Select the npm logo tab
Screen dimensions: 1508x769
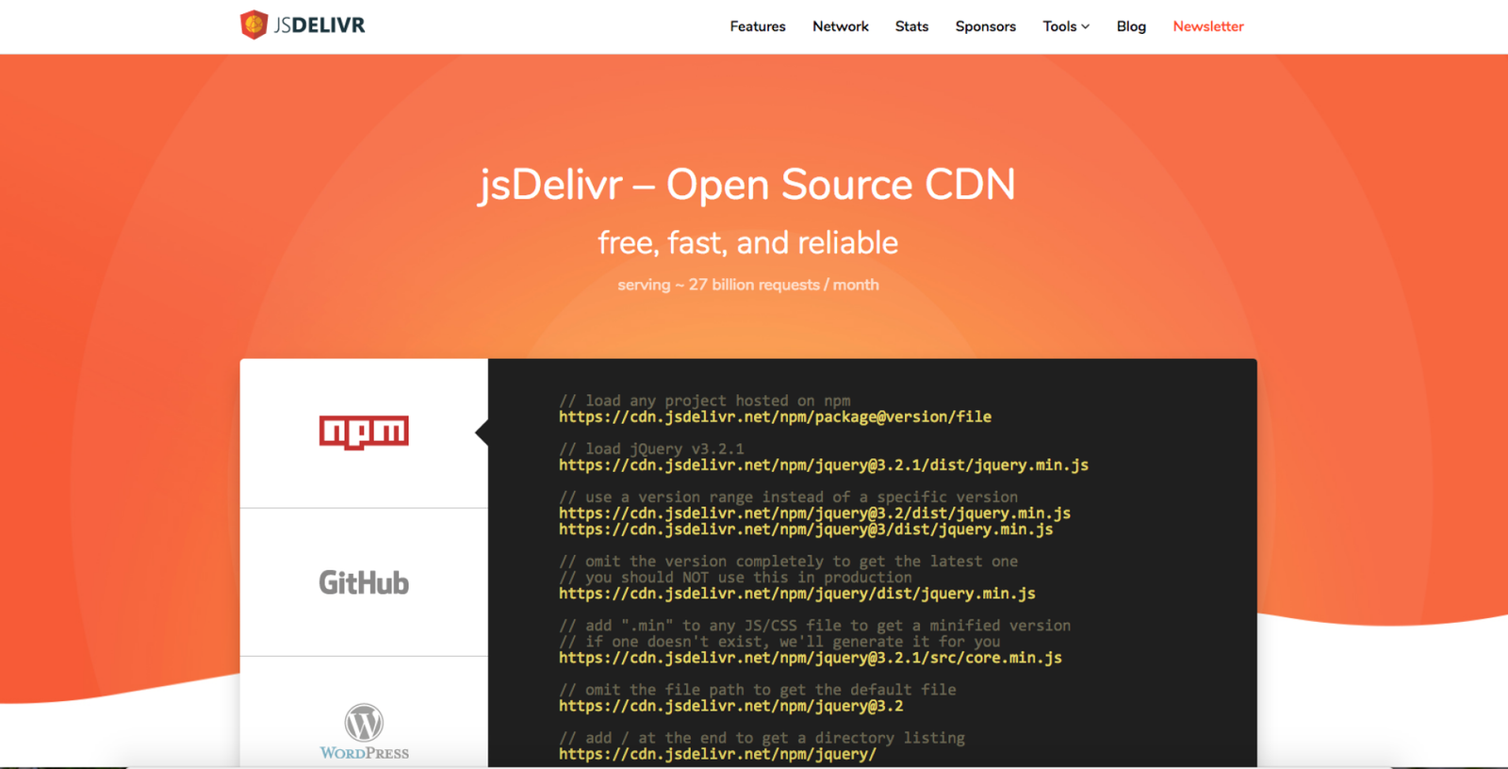click(x=364, y=433)
